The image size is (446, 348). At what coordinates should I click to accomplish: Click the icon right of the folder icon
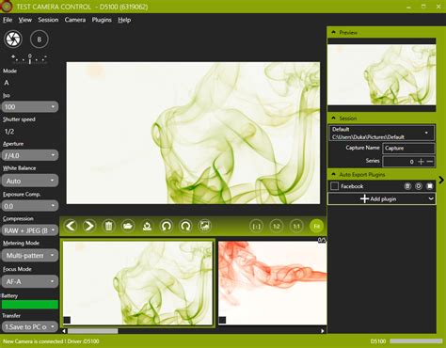147,226
